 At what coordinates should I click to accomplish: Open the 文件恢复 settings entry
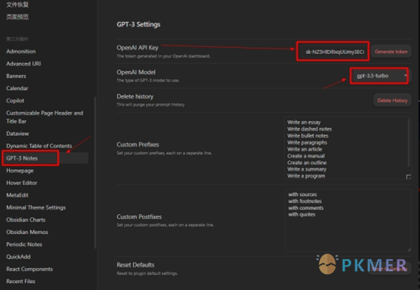coord(17,5)
